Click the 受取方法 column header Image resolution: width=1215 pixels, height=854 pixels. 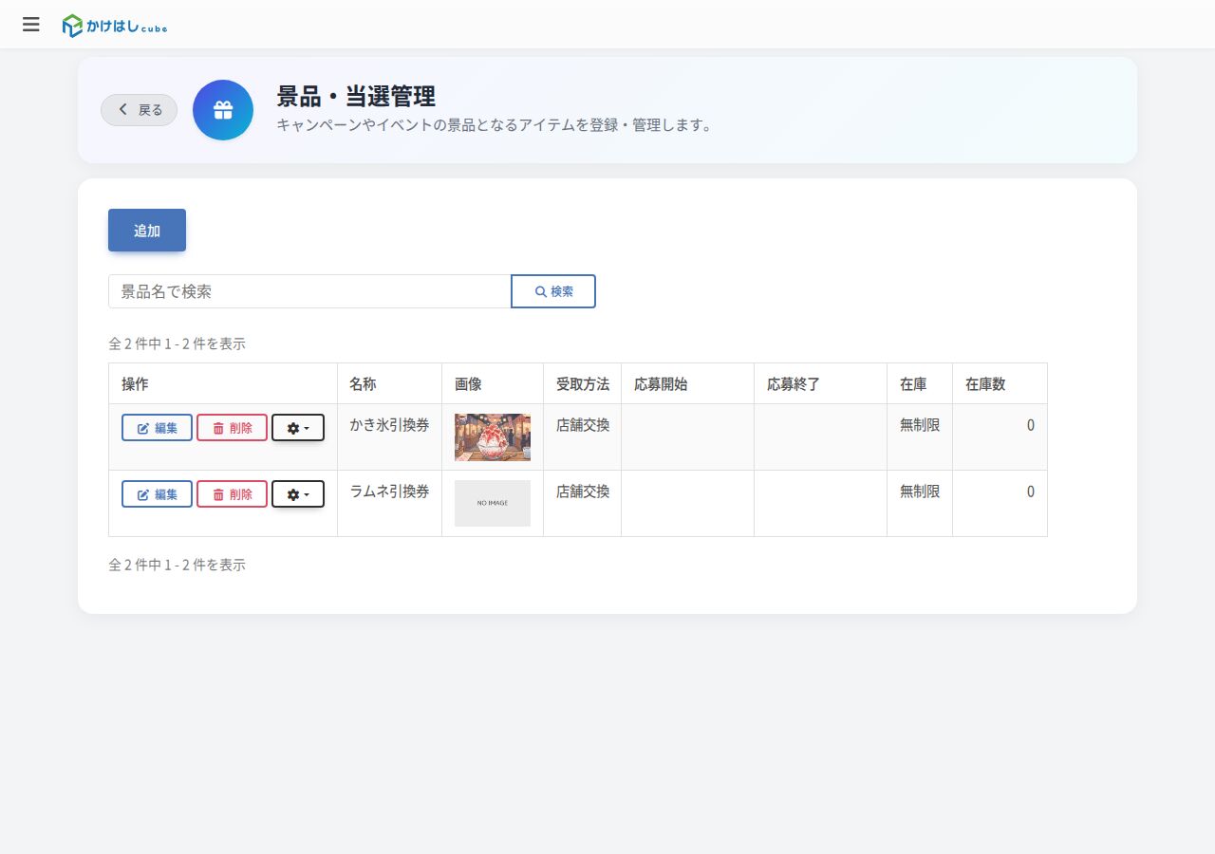[582, 383]
